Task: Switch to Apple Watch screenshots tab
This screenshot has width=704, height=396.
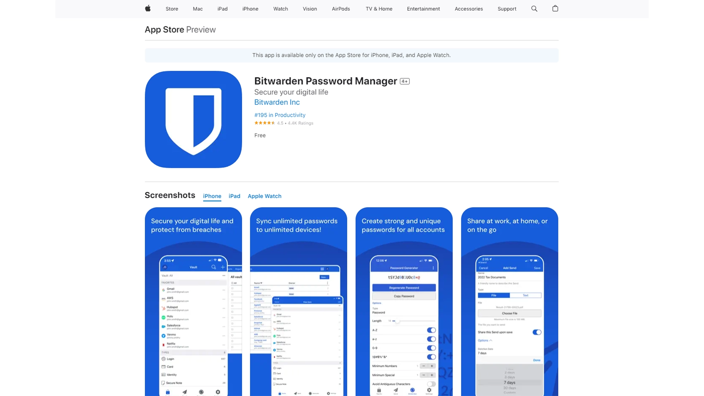Action: pyautogui.click(x=264, y=196)
